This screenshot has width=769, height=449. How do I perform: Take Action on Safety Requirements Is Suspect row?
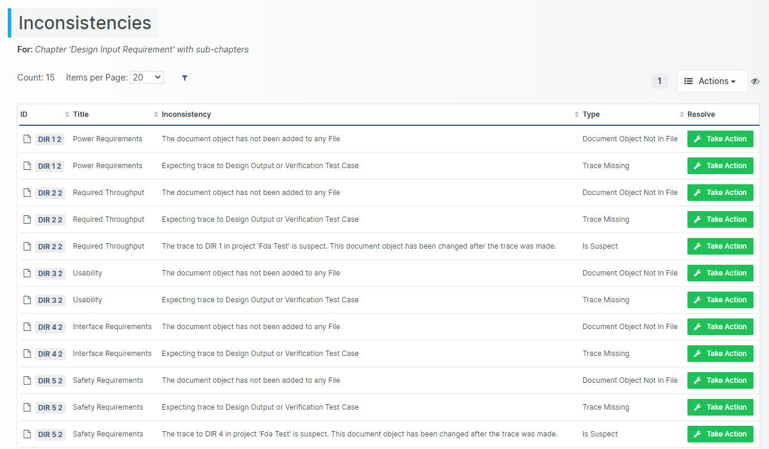[x=720, y=434]
